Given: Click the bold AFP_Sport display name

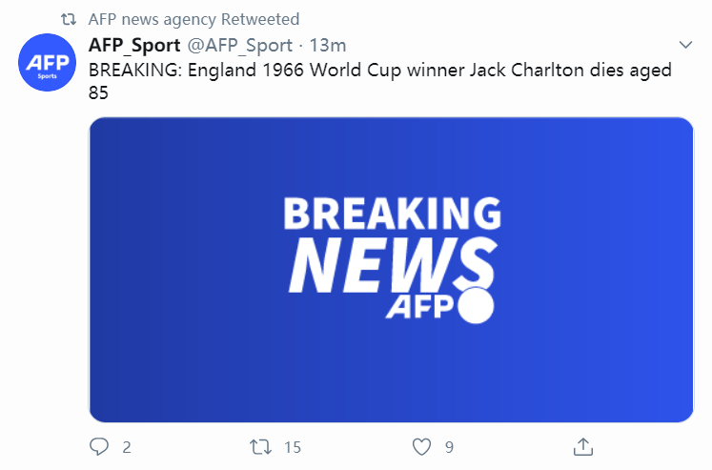Looking at the screenshot, I should click(132, 46).
